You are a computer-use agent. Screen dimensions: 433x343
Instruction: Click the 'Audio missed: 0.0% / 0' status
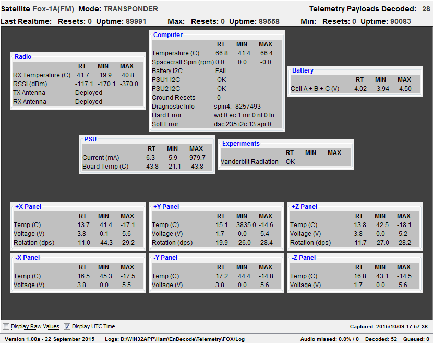click(329, 339)
